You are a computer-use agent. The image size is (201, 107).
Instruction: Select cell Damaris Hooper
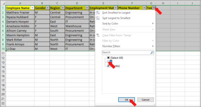tap(20, 22)
